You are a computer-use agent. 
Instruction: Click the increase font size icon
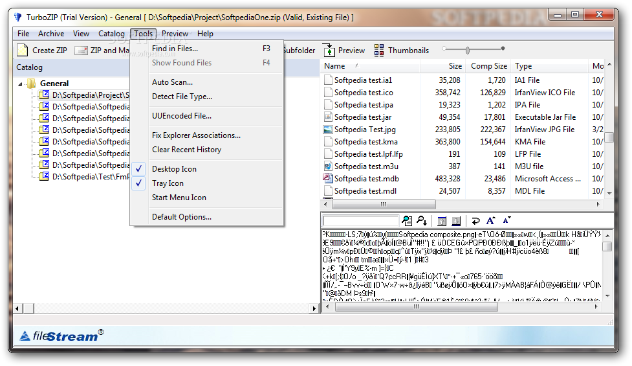click(490, 220)
